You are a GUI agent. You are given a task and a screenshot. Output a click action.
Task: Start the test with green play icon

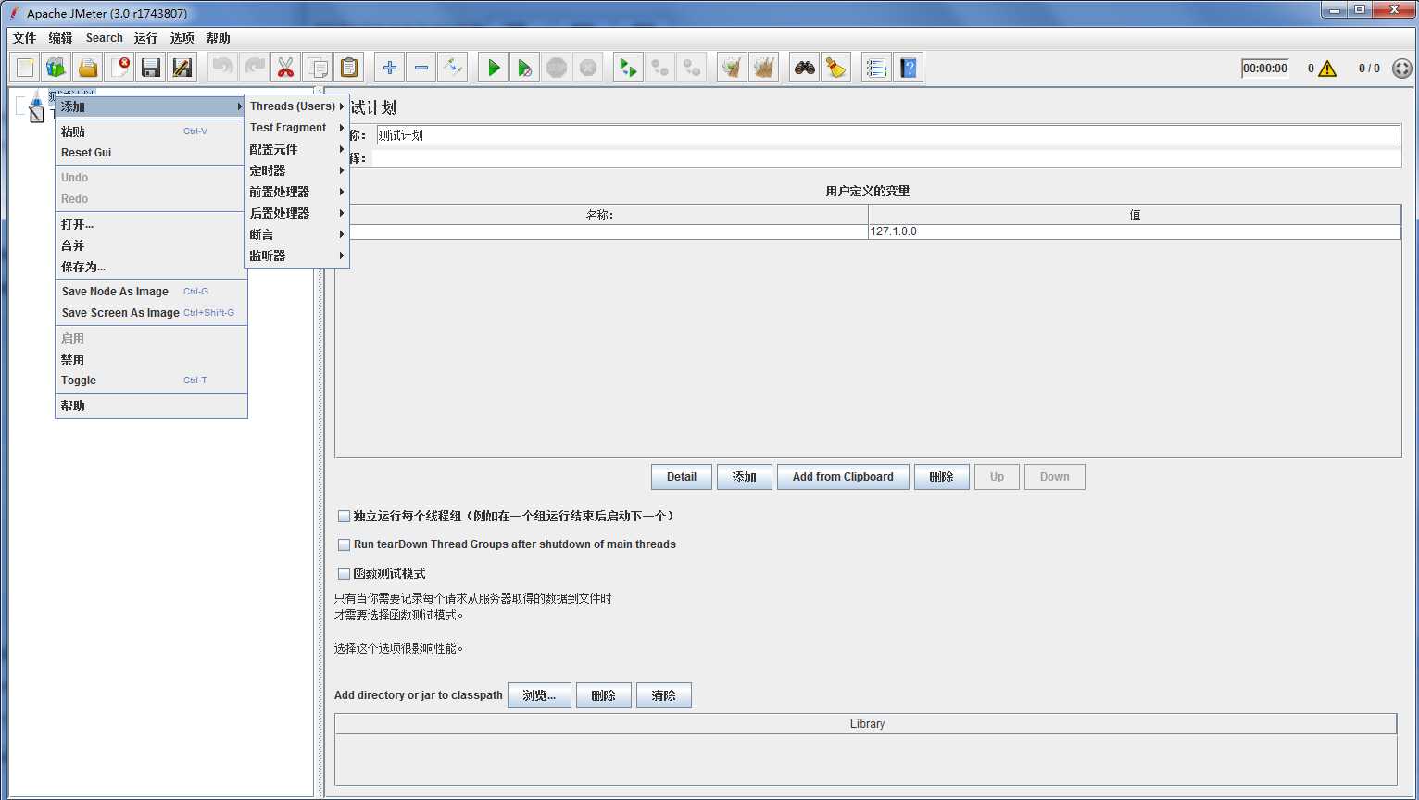493,68
